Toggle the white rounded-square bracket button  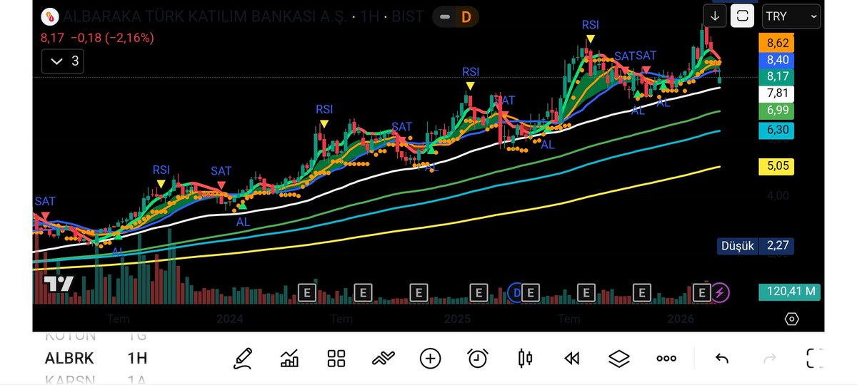click(742, 16)
